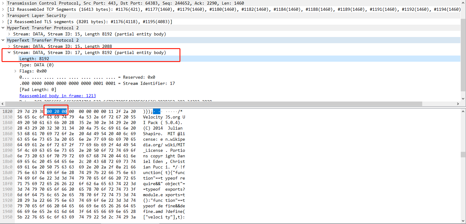The height and width of the screenshot is (224, 466).
Task: Click the hex pane scroll-up arrow
Action: 463,111
